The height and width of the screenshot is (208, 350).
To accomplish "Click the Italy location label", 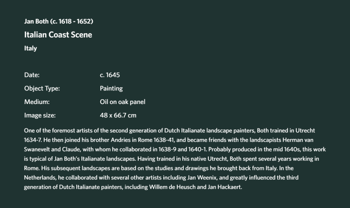I will [x=30, y=49].
